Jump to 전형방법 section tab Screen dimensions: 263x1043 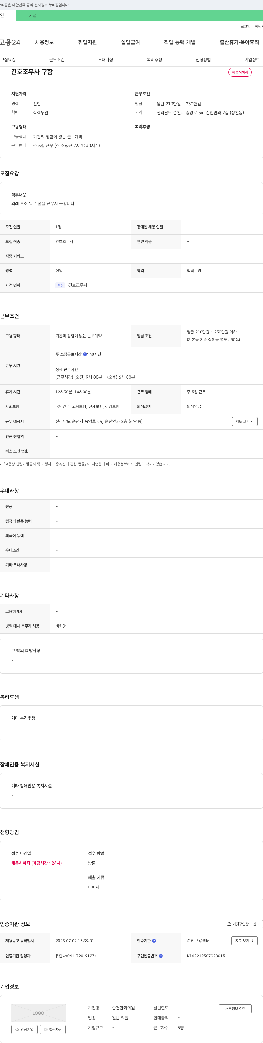(x=203, y=60)
